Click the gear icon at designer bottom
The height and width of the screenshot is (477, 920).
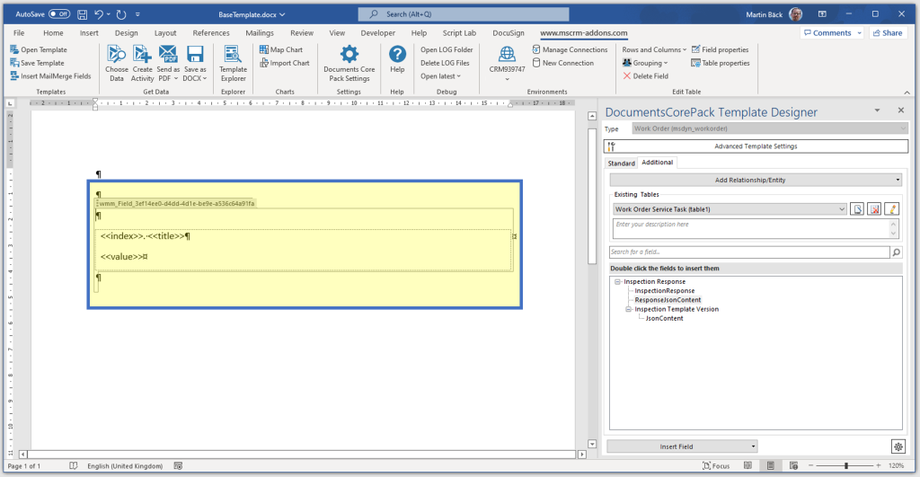pos(898,446)
